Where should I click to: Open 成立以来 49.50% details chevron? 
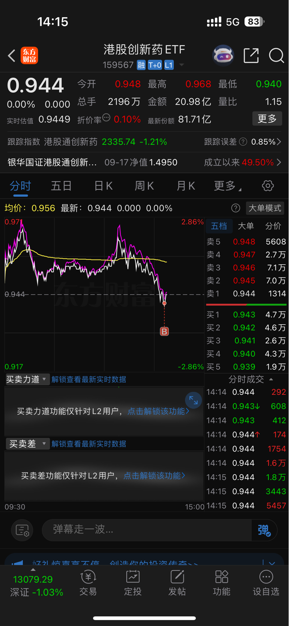point(279,162)
